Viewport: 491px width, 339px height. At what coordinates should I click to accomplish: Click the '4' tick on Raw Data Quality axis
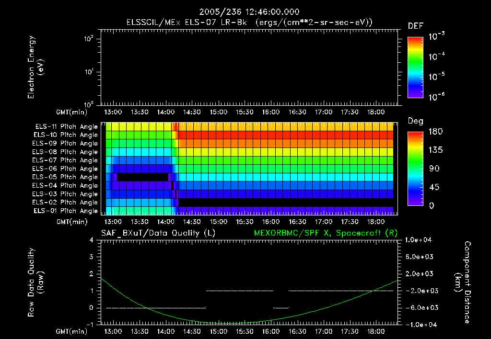coord(92,240)
